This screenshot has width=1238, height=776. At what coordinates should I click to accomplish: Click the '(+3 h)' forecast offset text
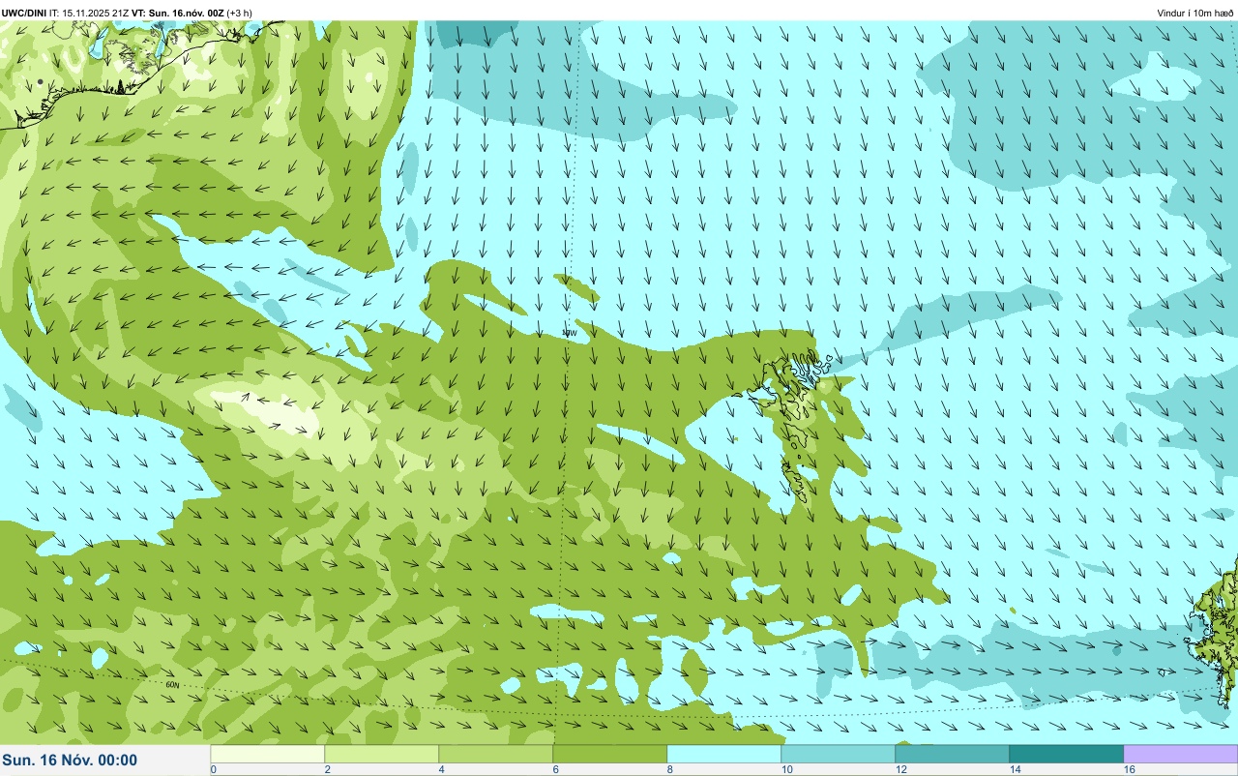point(240,13)
